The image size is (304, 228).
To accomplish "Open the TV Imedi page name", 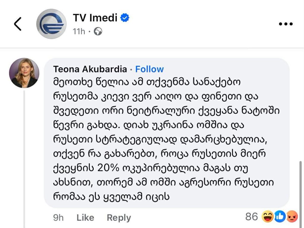I will coord(95,18).
